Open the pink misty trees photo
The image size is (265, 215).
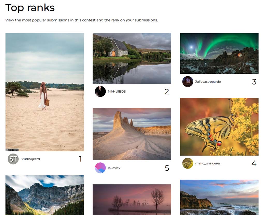click(132, 200)
